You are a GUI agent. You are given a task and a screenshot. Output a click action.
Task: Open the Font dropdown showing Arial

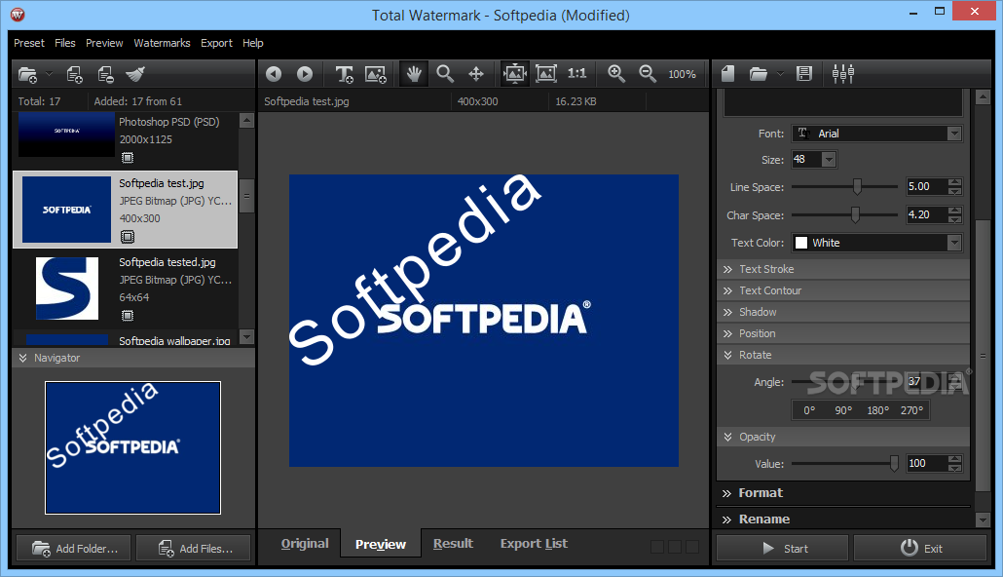(953, 134)
